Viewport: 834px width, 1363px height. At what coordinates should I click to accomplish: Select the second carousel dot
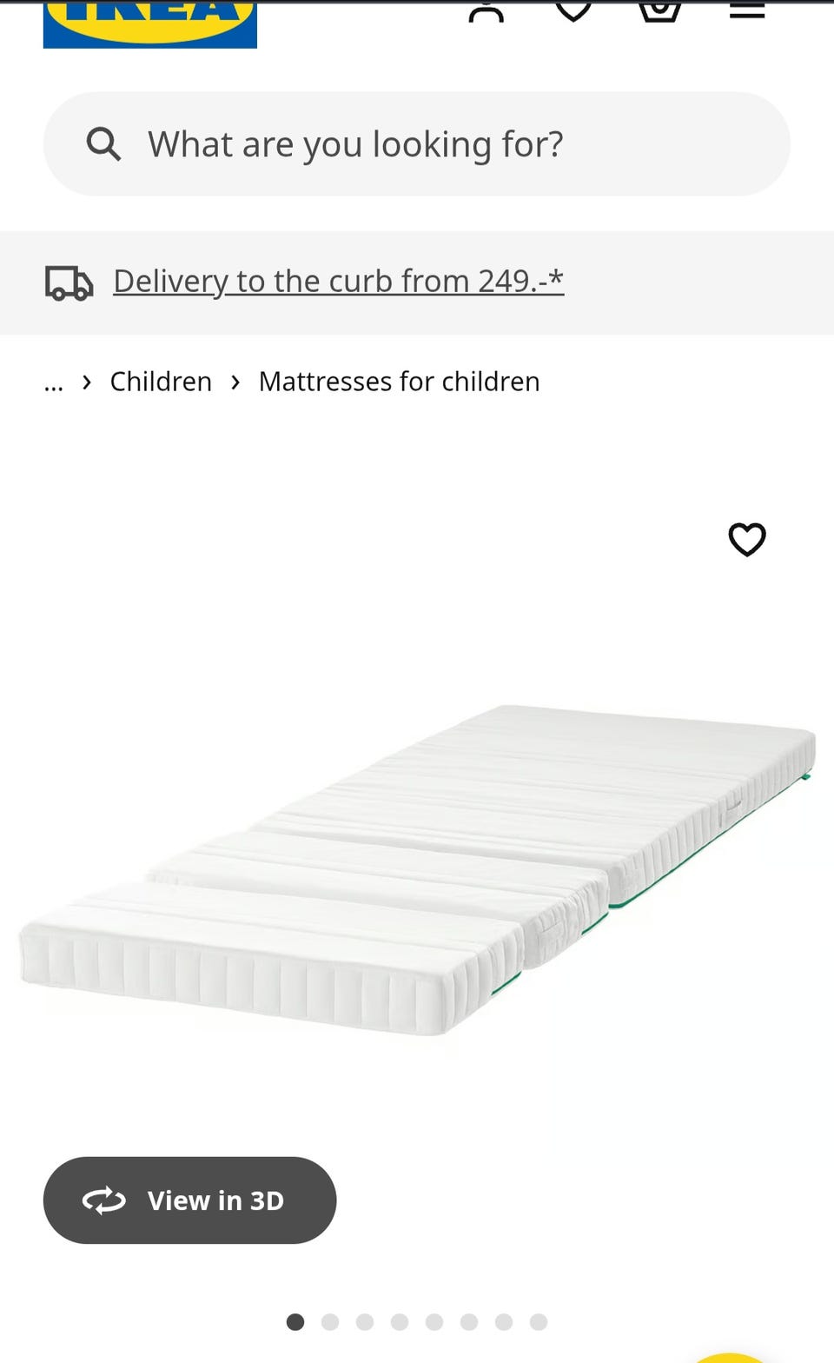click(330, 1322)
